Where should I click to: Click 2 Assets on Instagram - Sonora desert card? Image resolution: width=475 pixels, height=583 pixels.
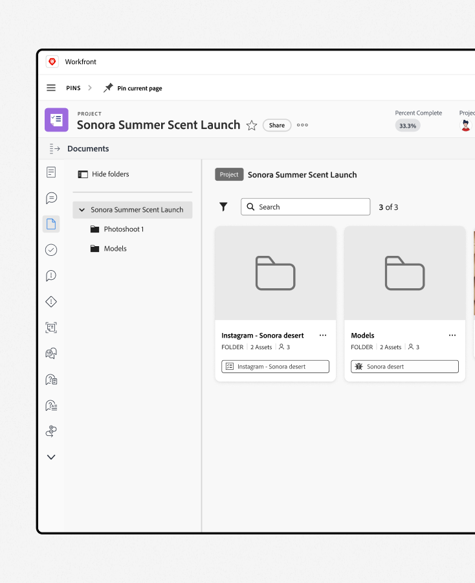261,347
